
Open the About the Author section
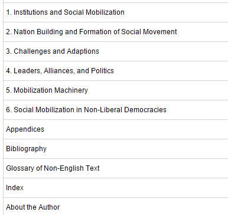point(33,207)
